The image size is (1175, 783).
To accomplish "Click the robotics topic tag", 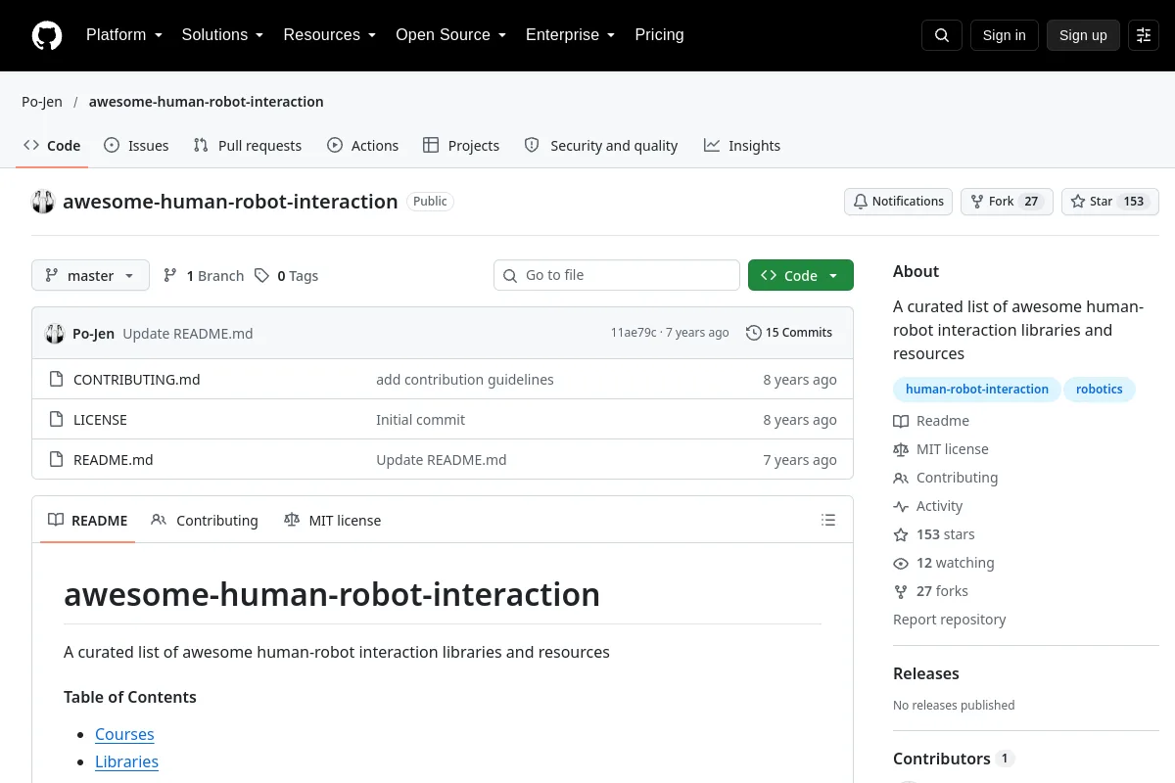I will [1099, 389].
